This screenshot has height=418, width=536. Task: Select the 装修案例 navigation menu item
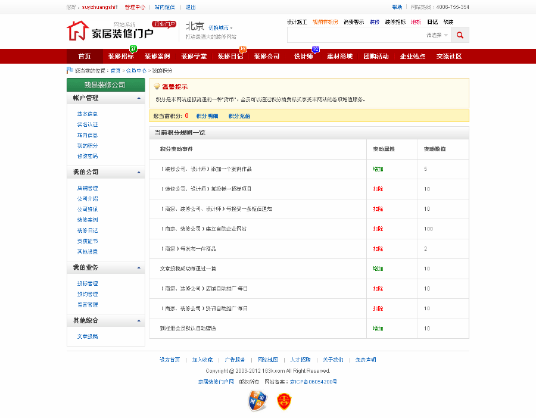pyautogui.click(x=157, y=55)
